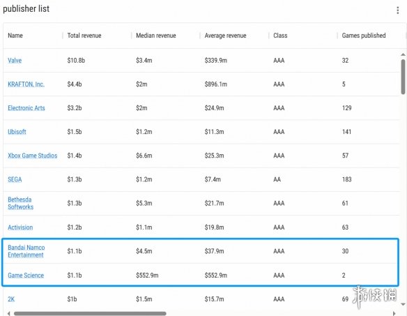Image resolution: width=407 pixels, height=316 pixels.
Task: Sort by Total revenue column header
Action: coord(84,36)
